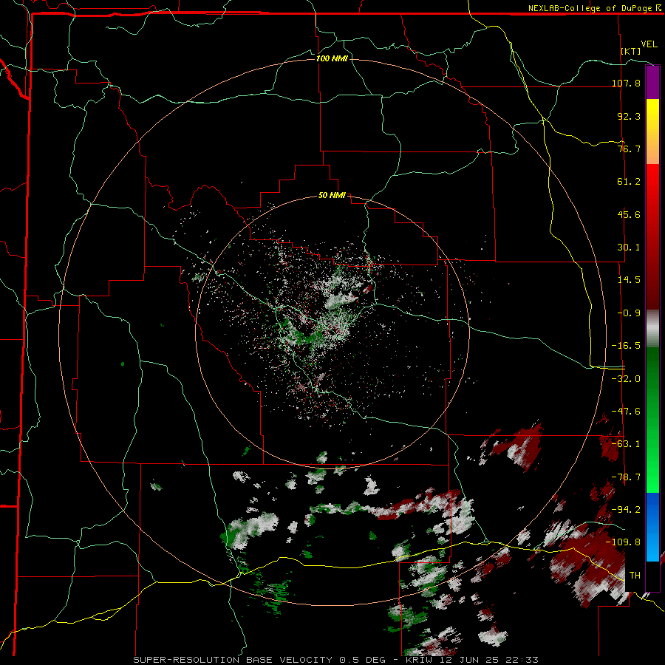Click the 61.2 velocity scale value
Viewport: 665px width, 665px height.
[x=629, y=182]
